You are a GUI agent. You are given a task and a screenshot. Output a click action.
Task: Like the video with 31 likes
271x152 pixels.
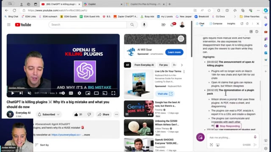78,114
